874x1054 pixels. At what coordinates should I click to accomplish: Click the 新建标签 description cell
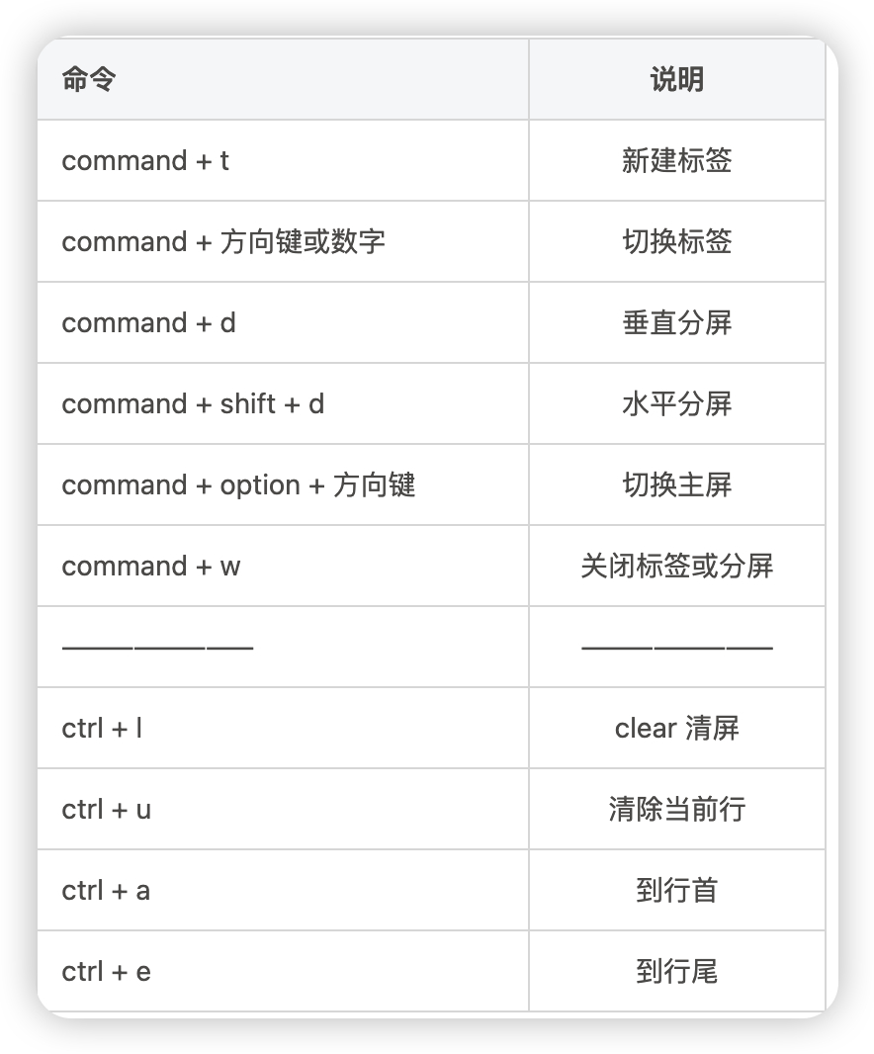tap(677, 160)
